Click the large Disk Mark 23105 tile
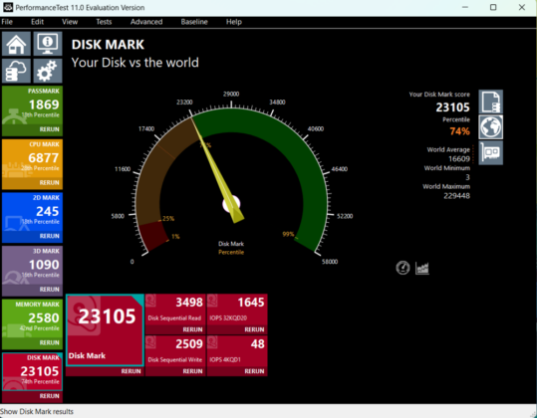This screenshot has width=537, height=418. (105, 330)
